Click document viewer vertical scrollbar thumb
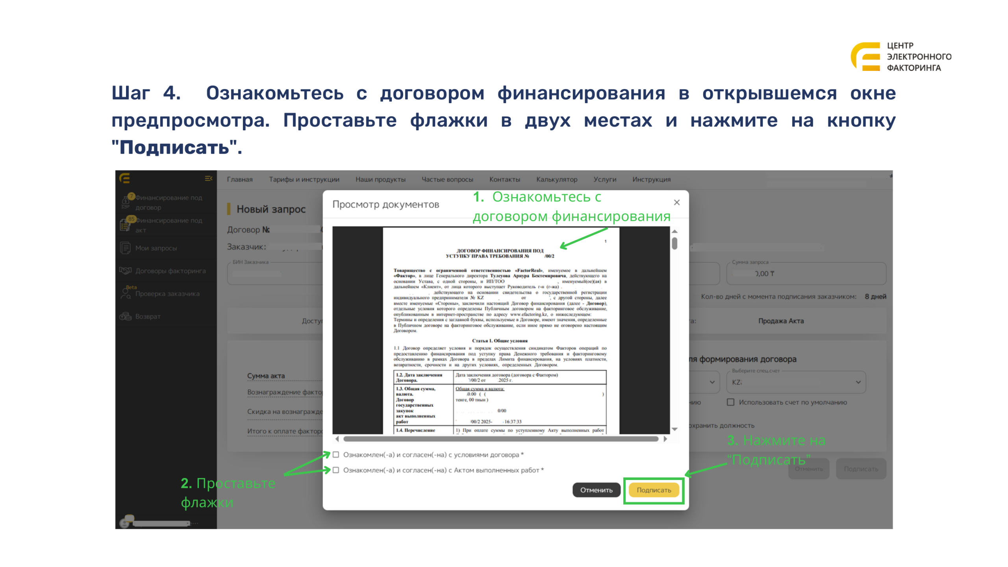1008x567 pixels. click(x=674, y=243)
